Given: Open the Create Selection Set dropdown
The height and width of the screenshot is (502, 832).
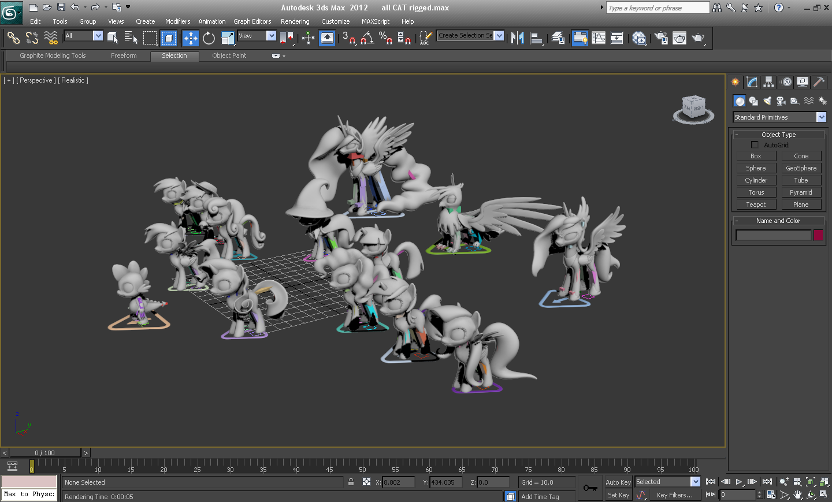Looking at the screenshot, I should coord(499,35).
